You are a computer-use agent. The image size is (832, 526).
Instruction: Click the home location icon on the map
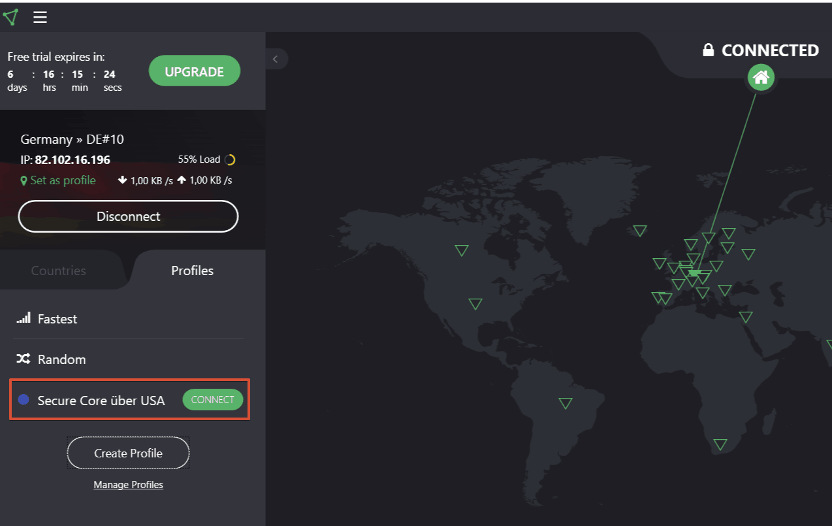[x=761, y=78]
